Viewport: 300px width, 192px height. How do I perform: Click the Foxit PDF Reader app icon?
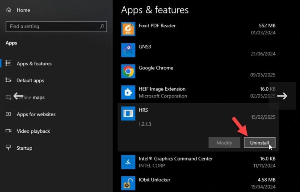coord(128,29)
